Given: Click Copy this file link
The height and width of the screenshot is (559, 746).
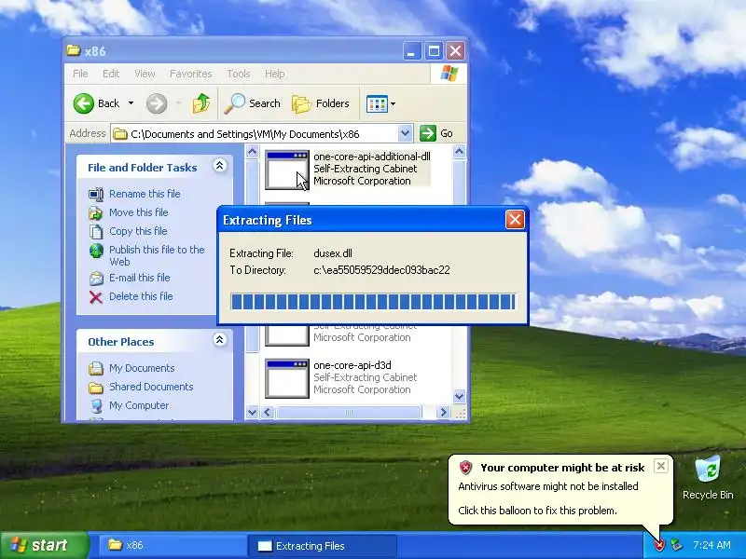Looking at the screenshot, I should pos(138,231).
